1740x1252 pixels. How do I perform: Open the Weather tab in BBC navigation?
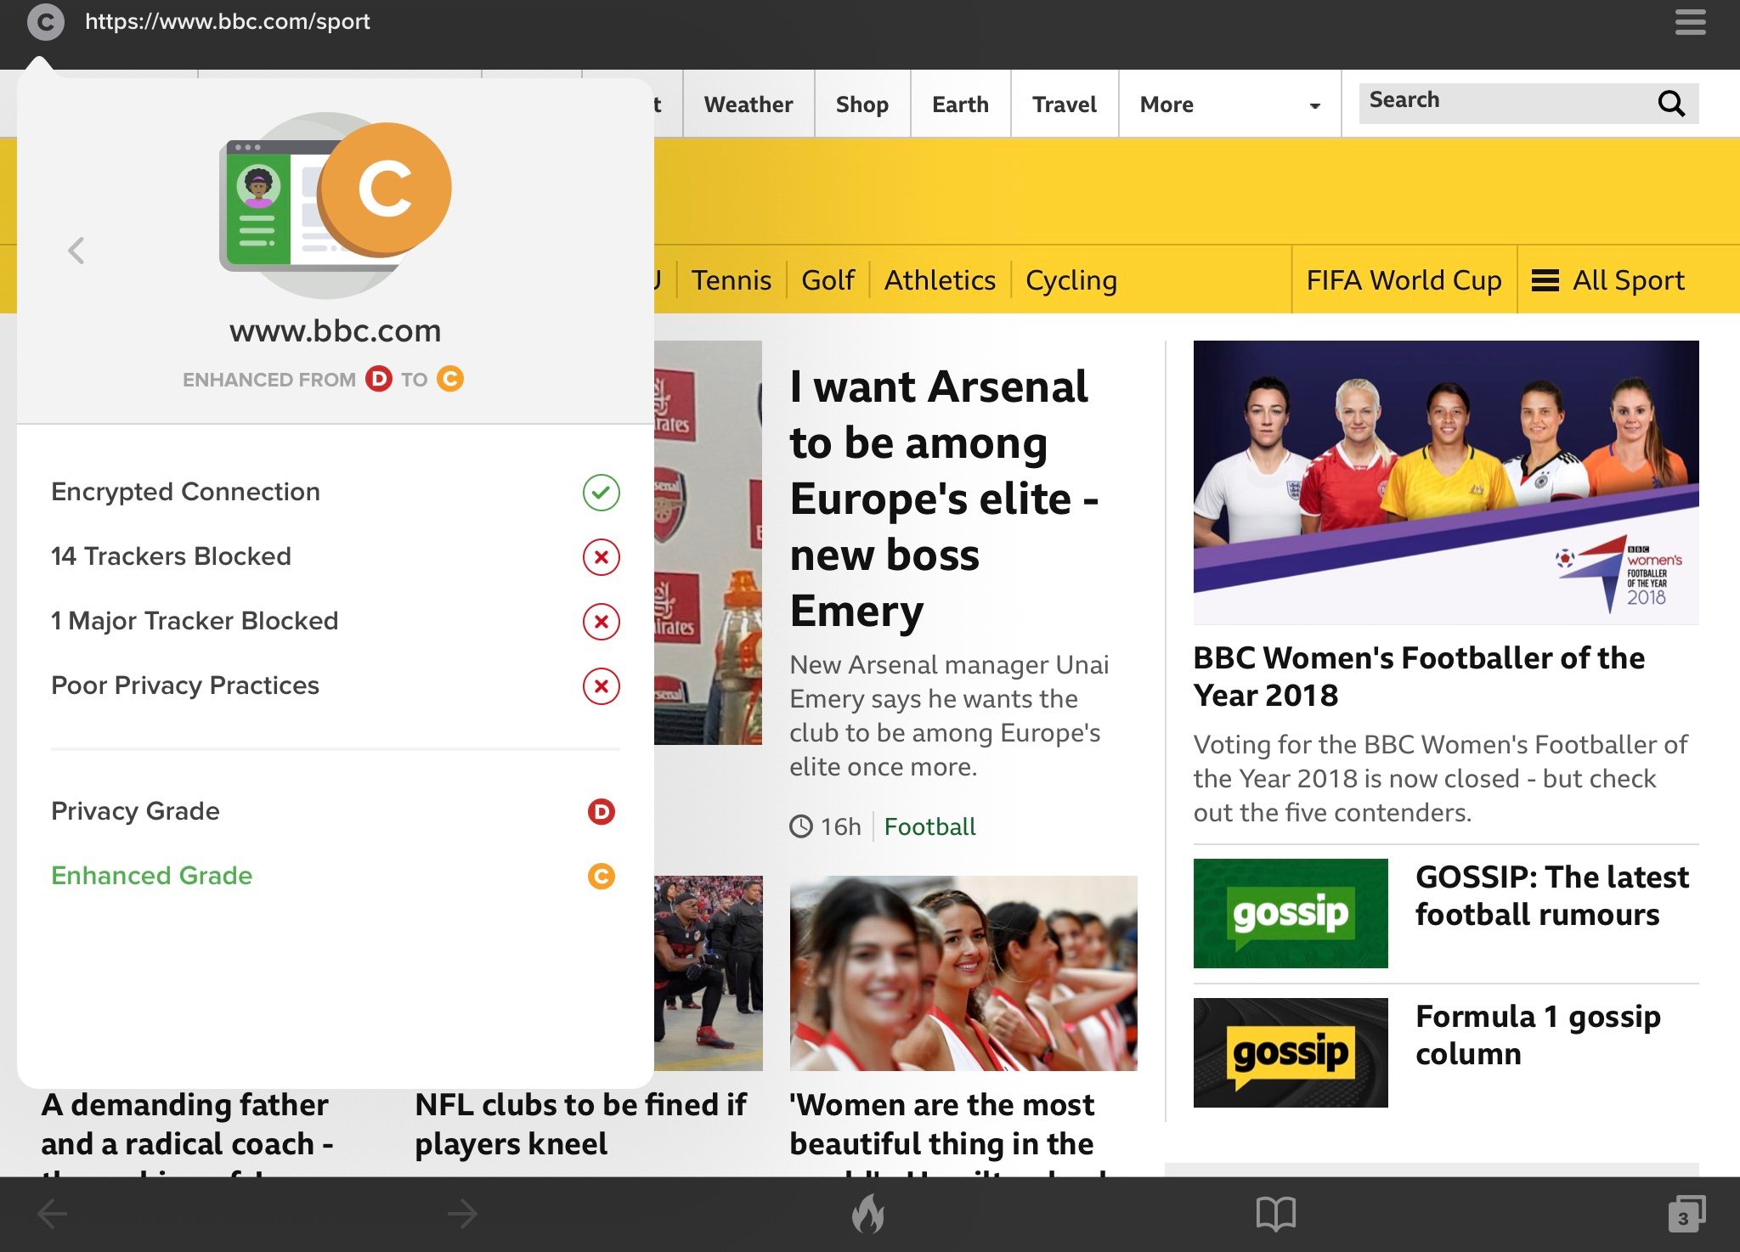pos(749,104)
